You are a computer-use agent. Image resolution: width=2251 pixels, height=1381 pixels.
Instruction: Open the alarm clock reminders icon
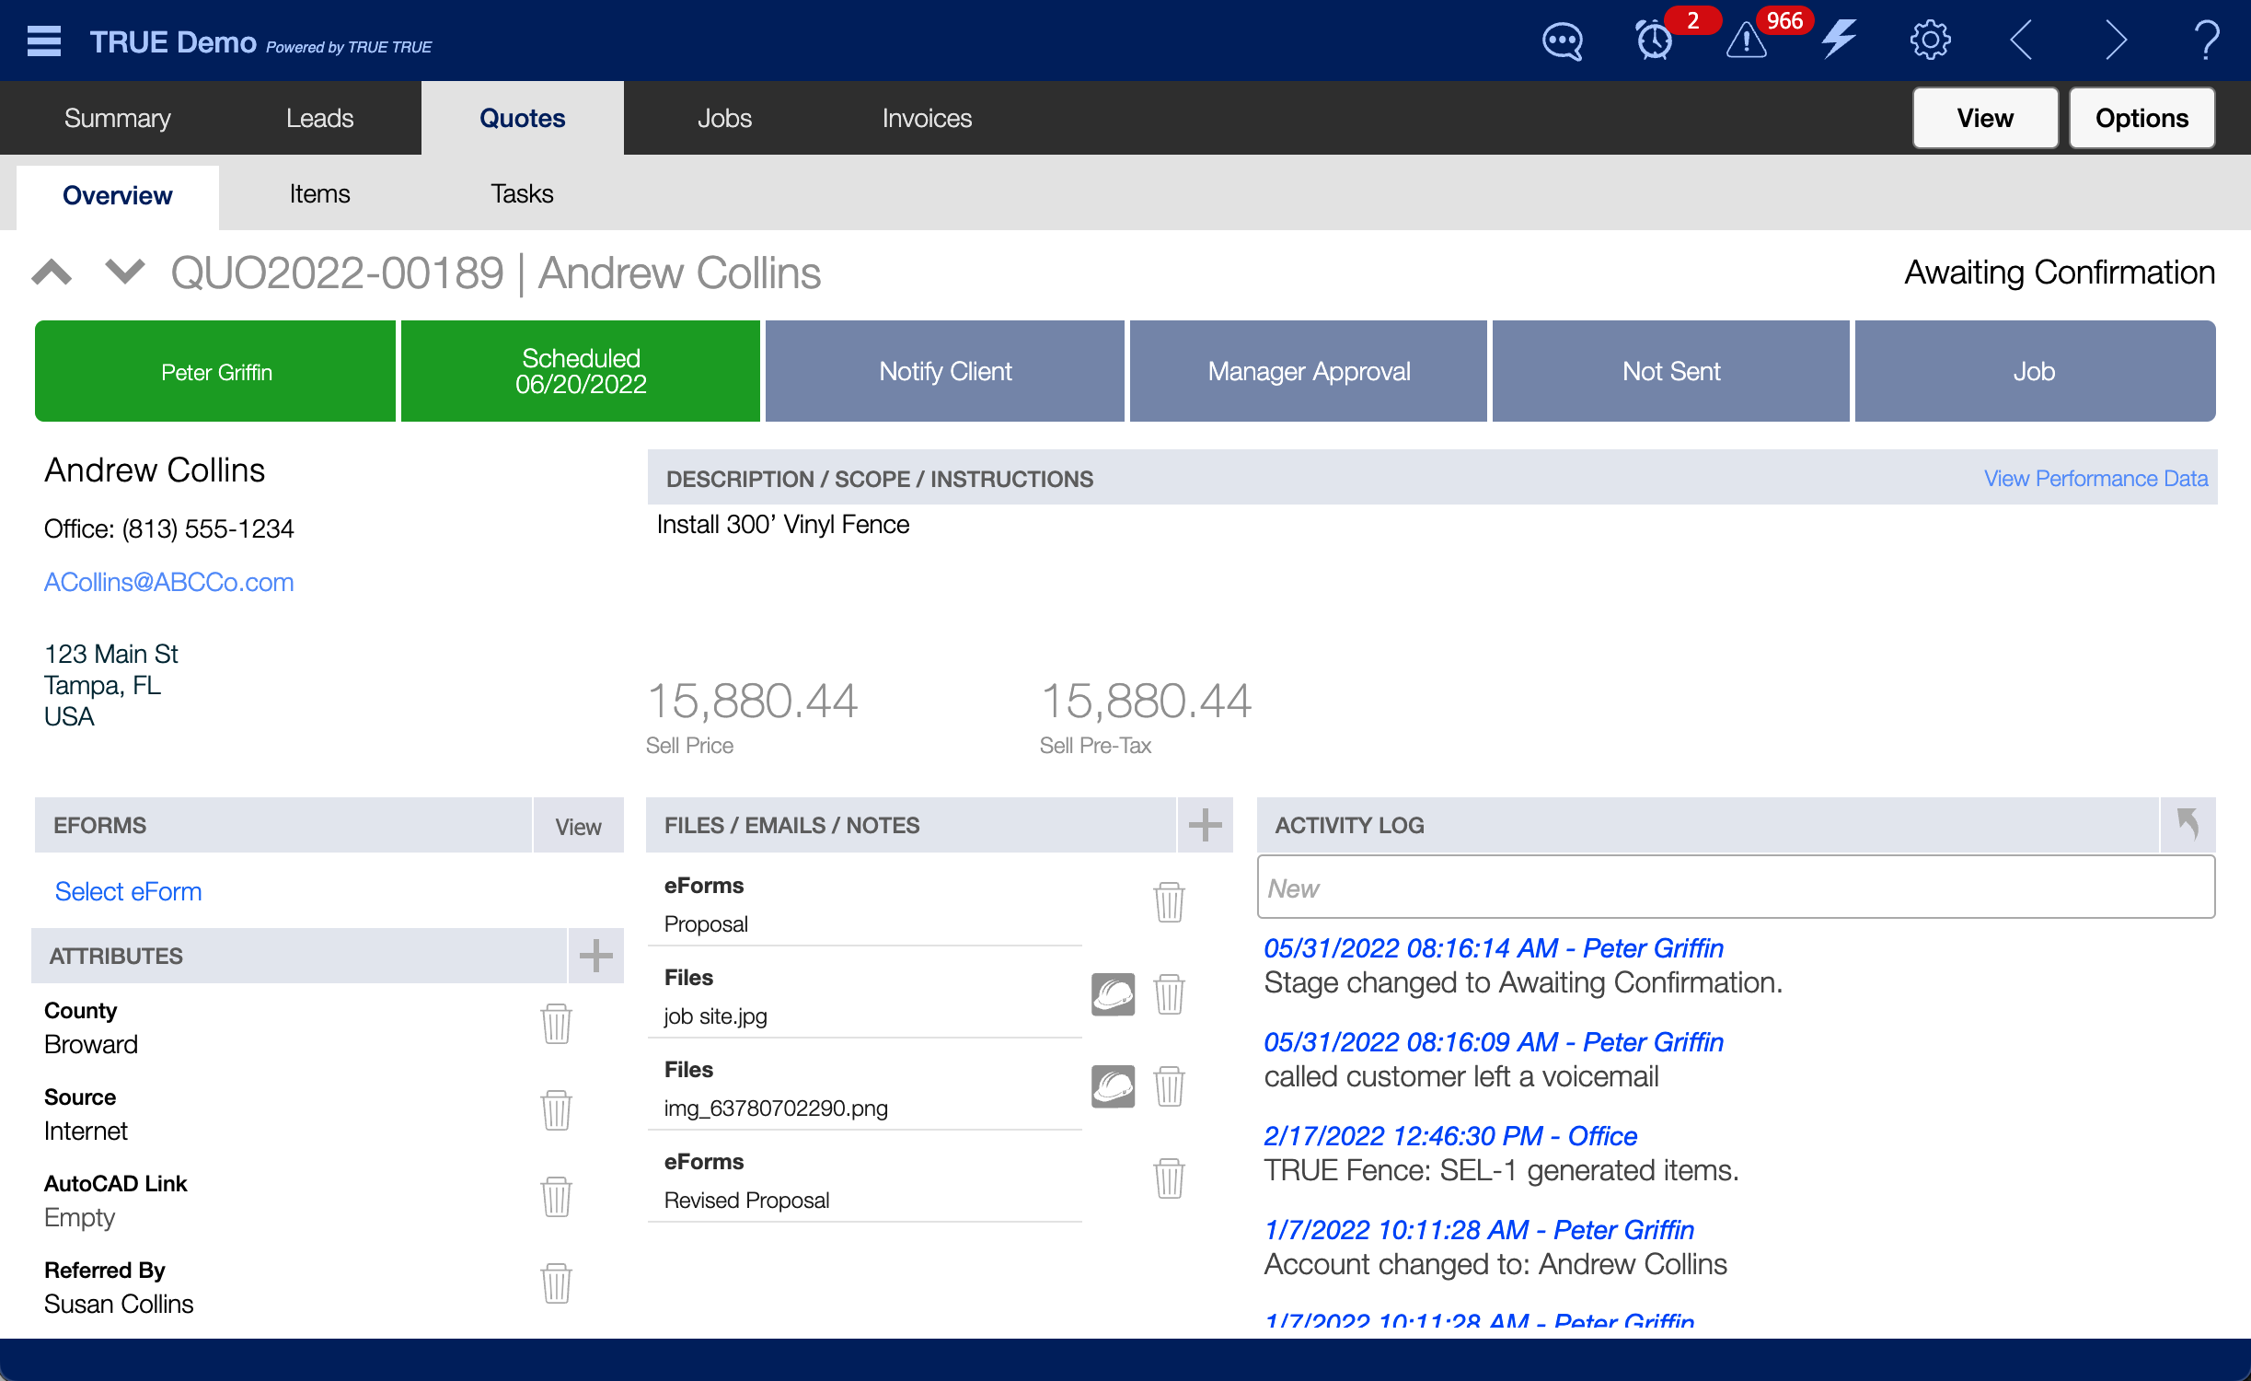pos(1654,41)
